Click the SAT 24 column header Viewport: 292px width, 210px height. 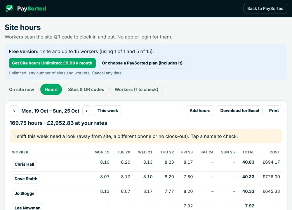click(207, 152)
